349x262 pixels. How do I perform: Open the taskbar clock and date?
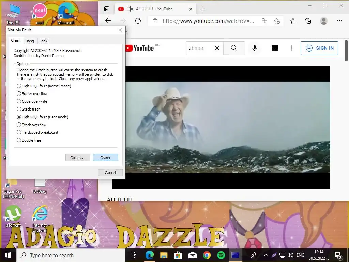[x=319, y=255]
